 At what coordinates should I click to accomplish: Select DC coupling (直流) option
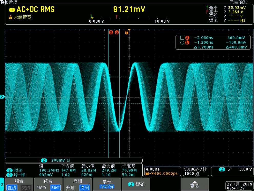[x=12, y=188]
